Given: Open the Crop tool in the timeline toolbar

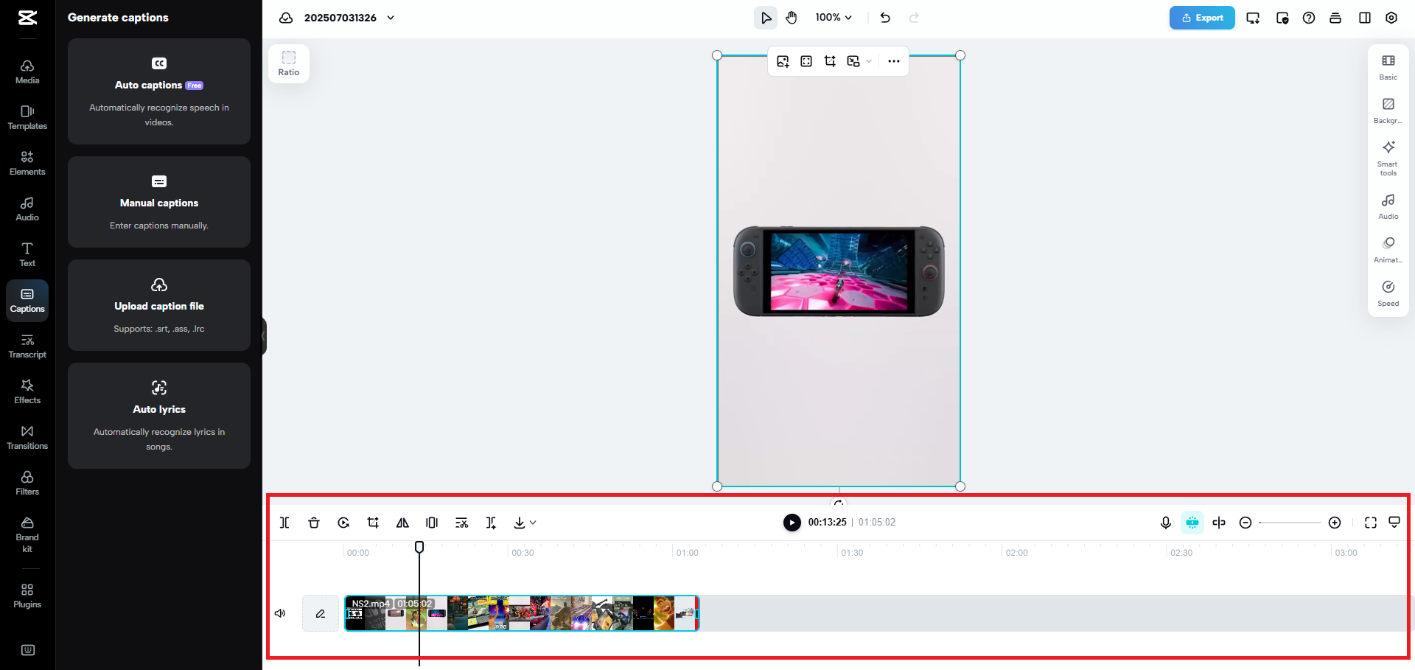Looking at the screenshot, I should 373,523.
